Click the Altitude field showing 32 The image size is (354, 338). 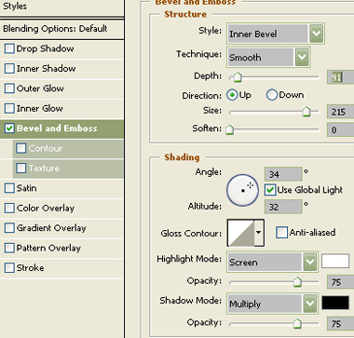pyautogui.click(x=283, y=207)
